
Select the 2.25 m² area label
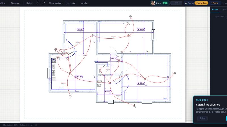[x=114, y=58]
